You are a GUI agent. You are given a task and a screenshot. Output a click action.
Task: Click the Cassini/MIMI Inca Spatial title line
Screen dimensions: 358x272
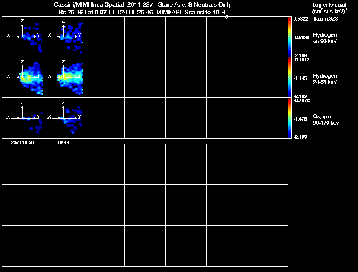point(142,4)
